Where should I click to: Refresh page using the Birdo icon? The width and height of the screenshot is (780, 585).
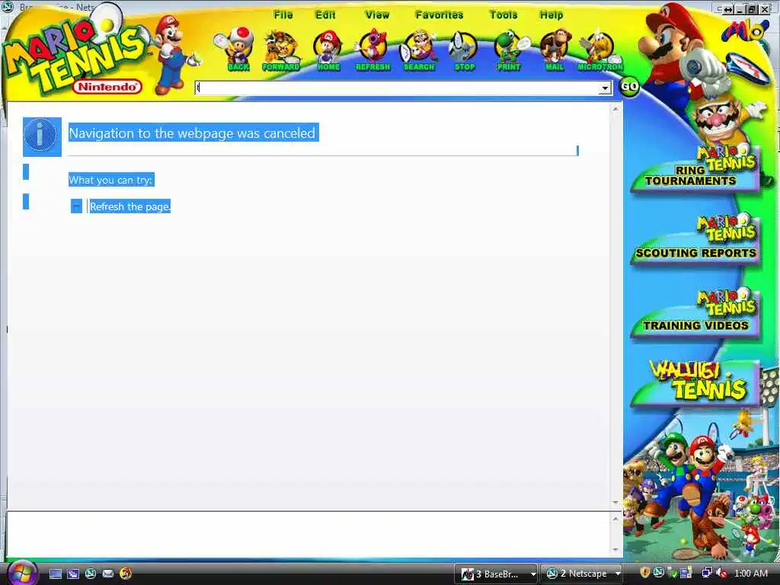click(372, 51)
